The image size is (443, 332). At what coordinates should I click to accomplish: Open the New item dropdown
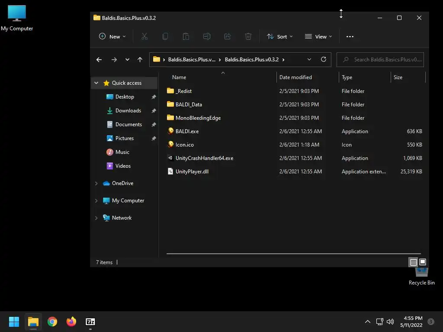point(112,36)
